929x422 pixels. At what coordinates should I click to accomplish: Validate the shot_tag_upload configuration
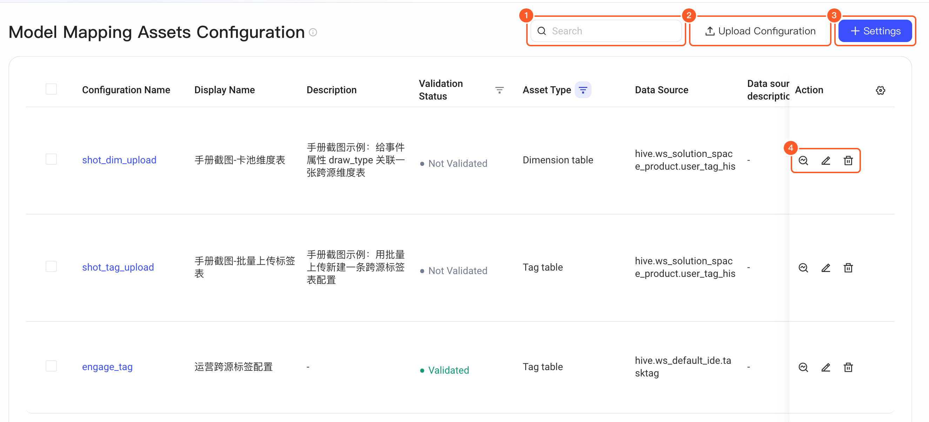(803, 268)
